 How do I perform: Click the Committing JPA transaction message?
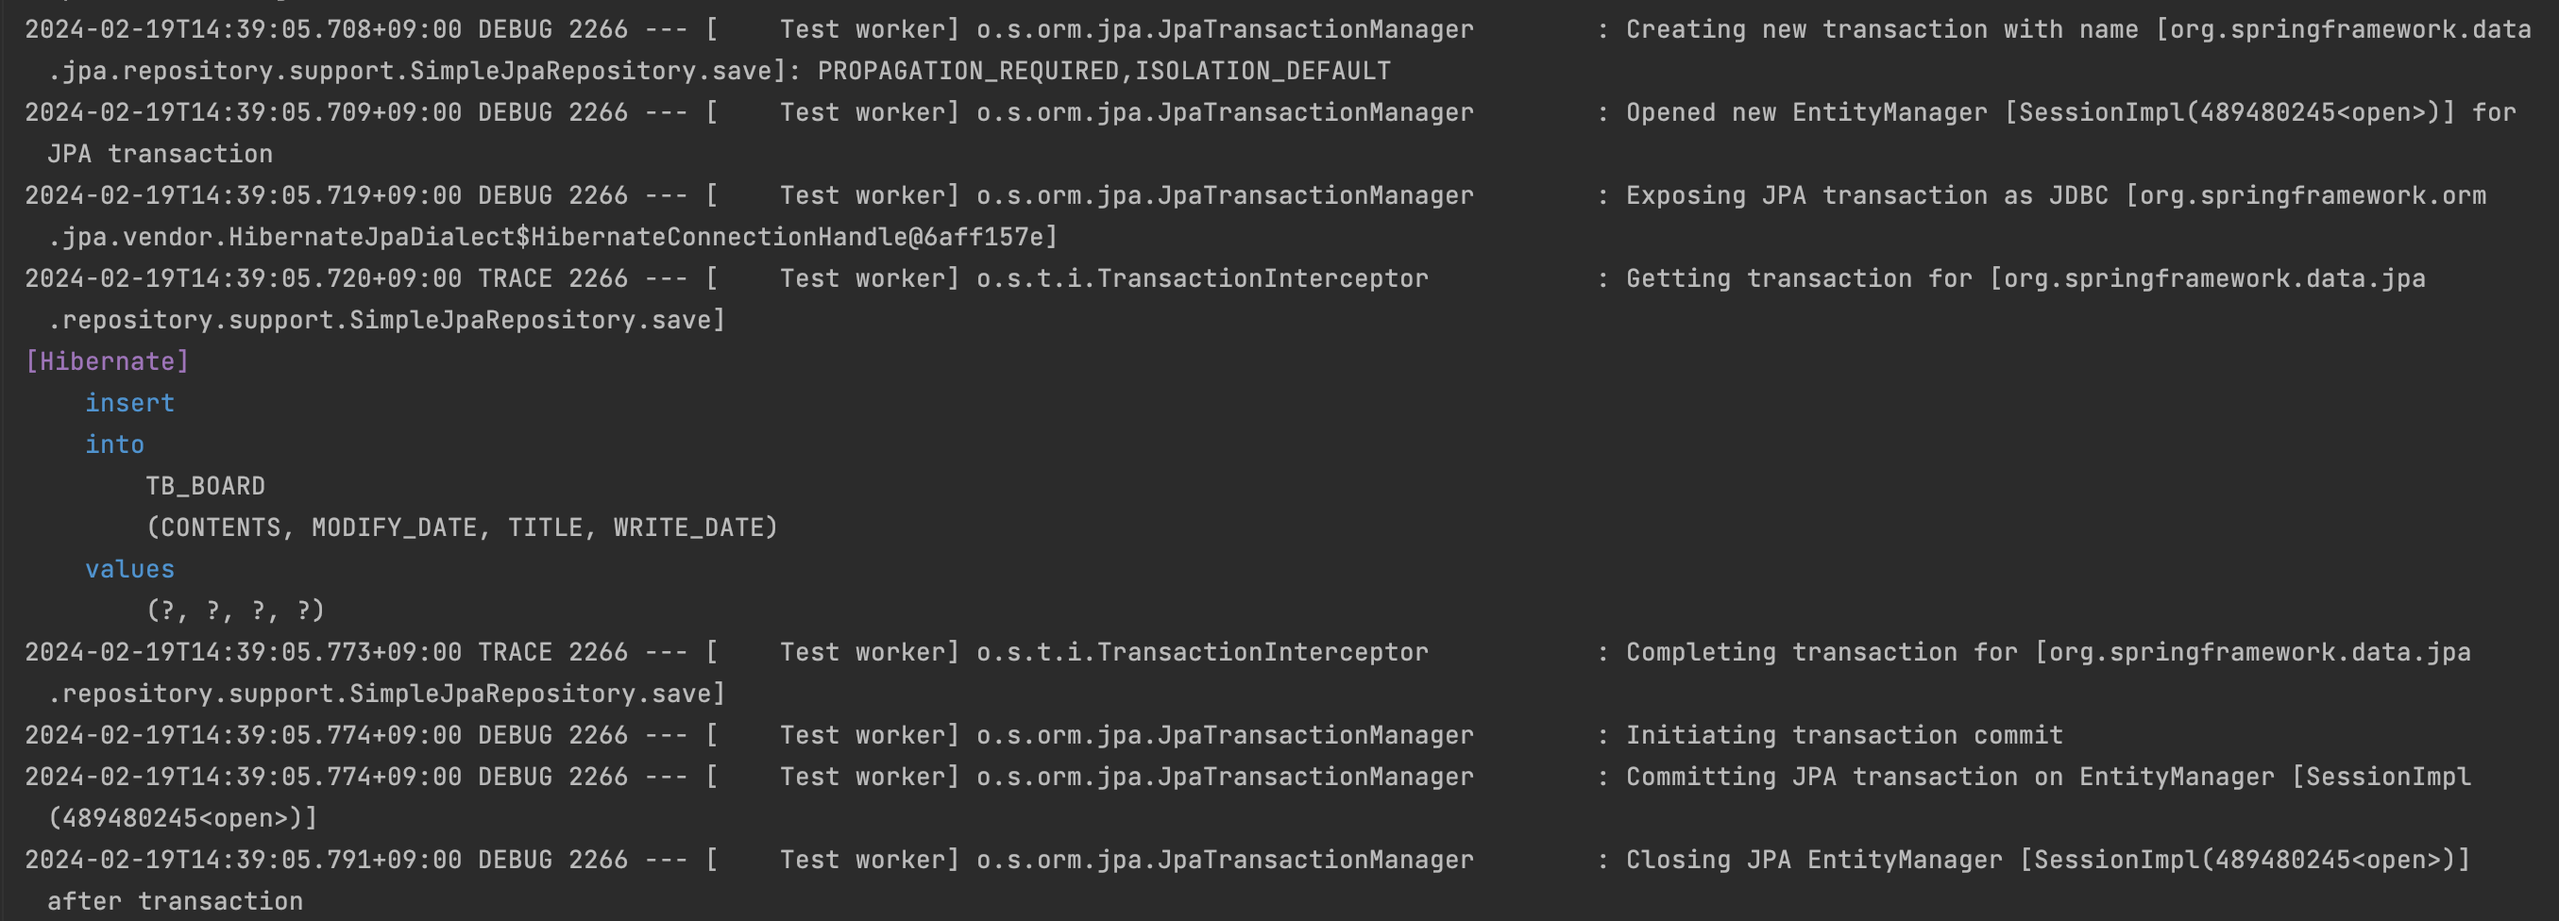[1822, 778]
